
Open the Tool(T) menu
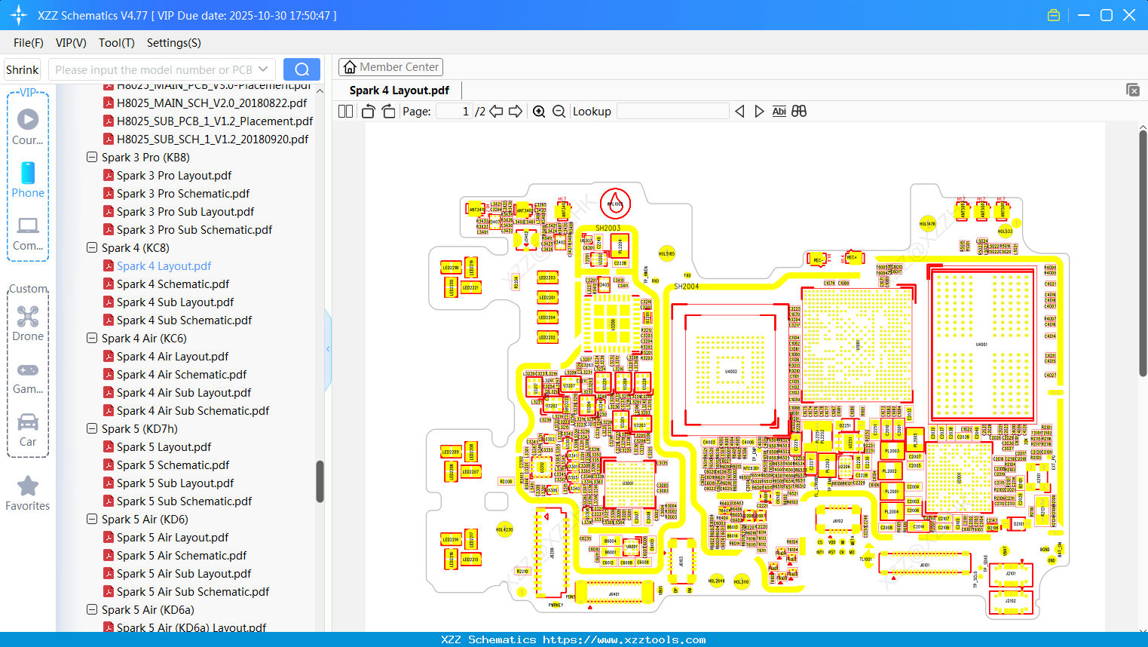(x=116, y=43)
